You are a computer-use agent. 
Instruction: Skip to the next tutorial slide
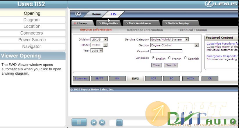(102, 122)
